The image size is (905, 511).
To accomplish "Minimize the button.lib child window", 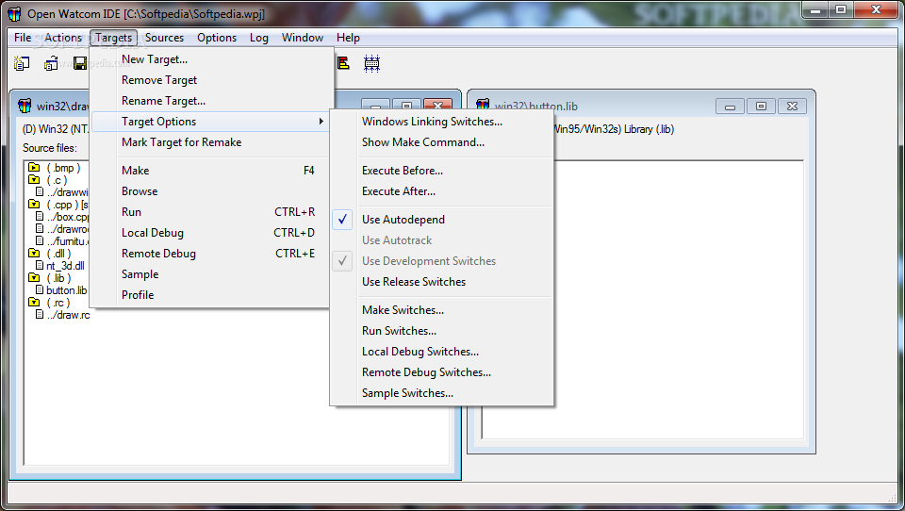I will point(730,107).
